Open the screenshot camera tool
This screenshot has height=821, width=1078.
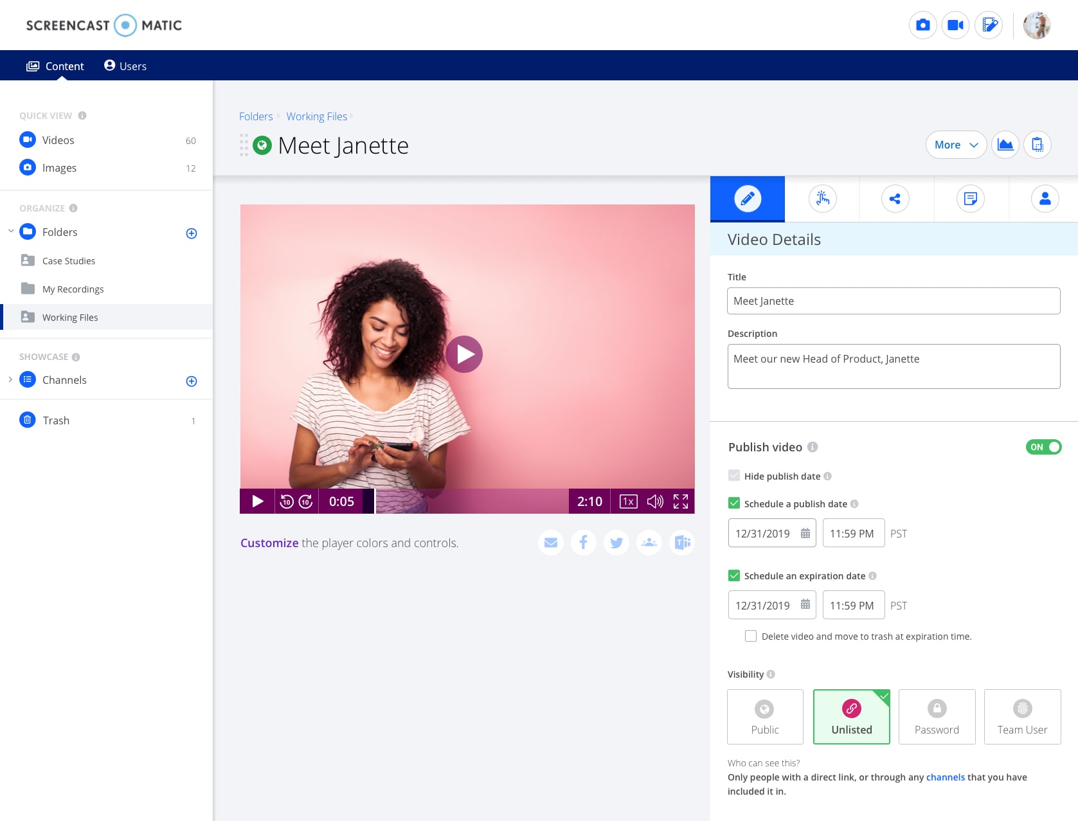pyautogui.click(x=922, y=25)
